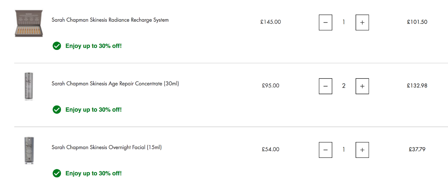Open Radiance Recharge System product thumbnail
448x187 pixels.
[x=29, y=23]
